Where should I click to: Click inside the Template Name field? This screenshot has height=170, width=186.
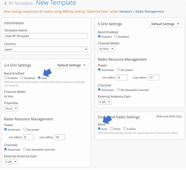[46, 36]
